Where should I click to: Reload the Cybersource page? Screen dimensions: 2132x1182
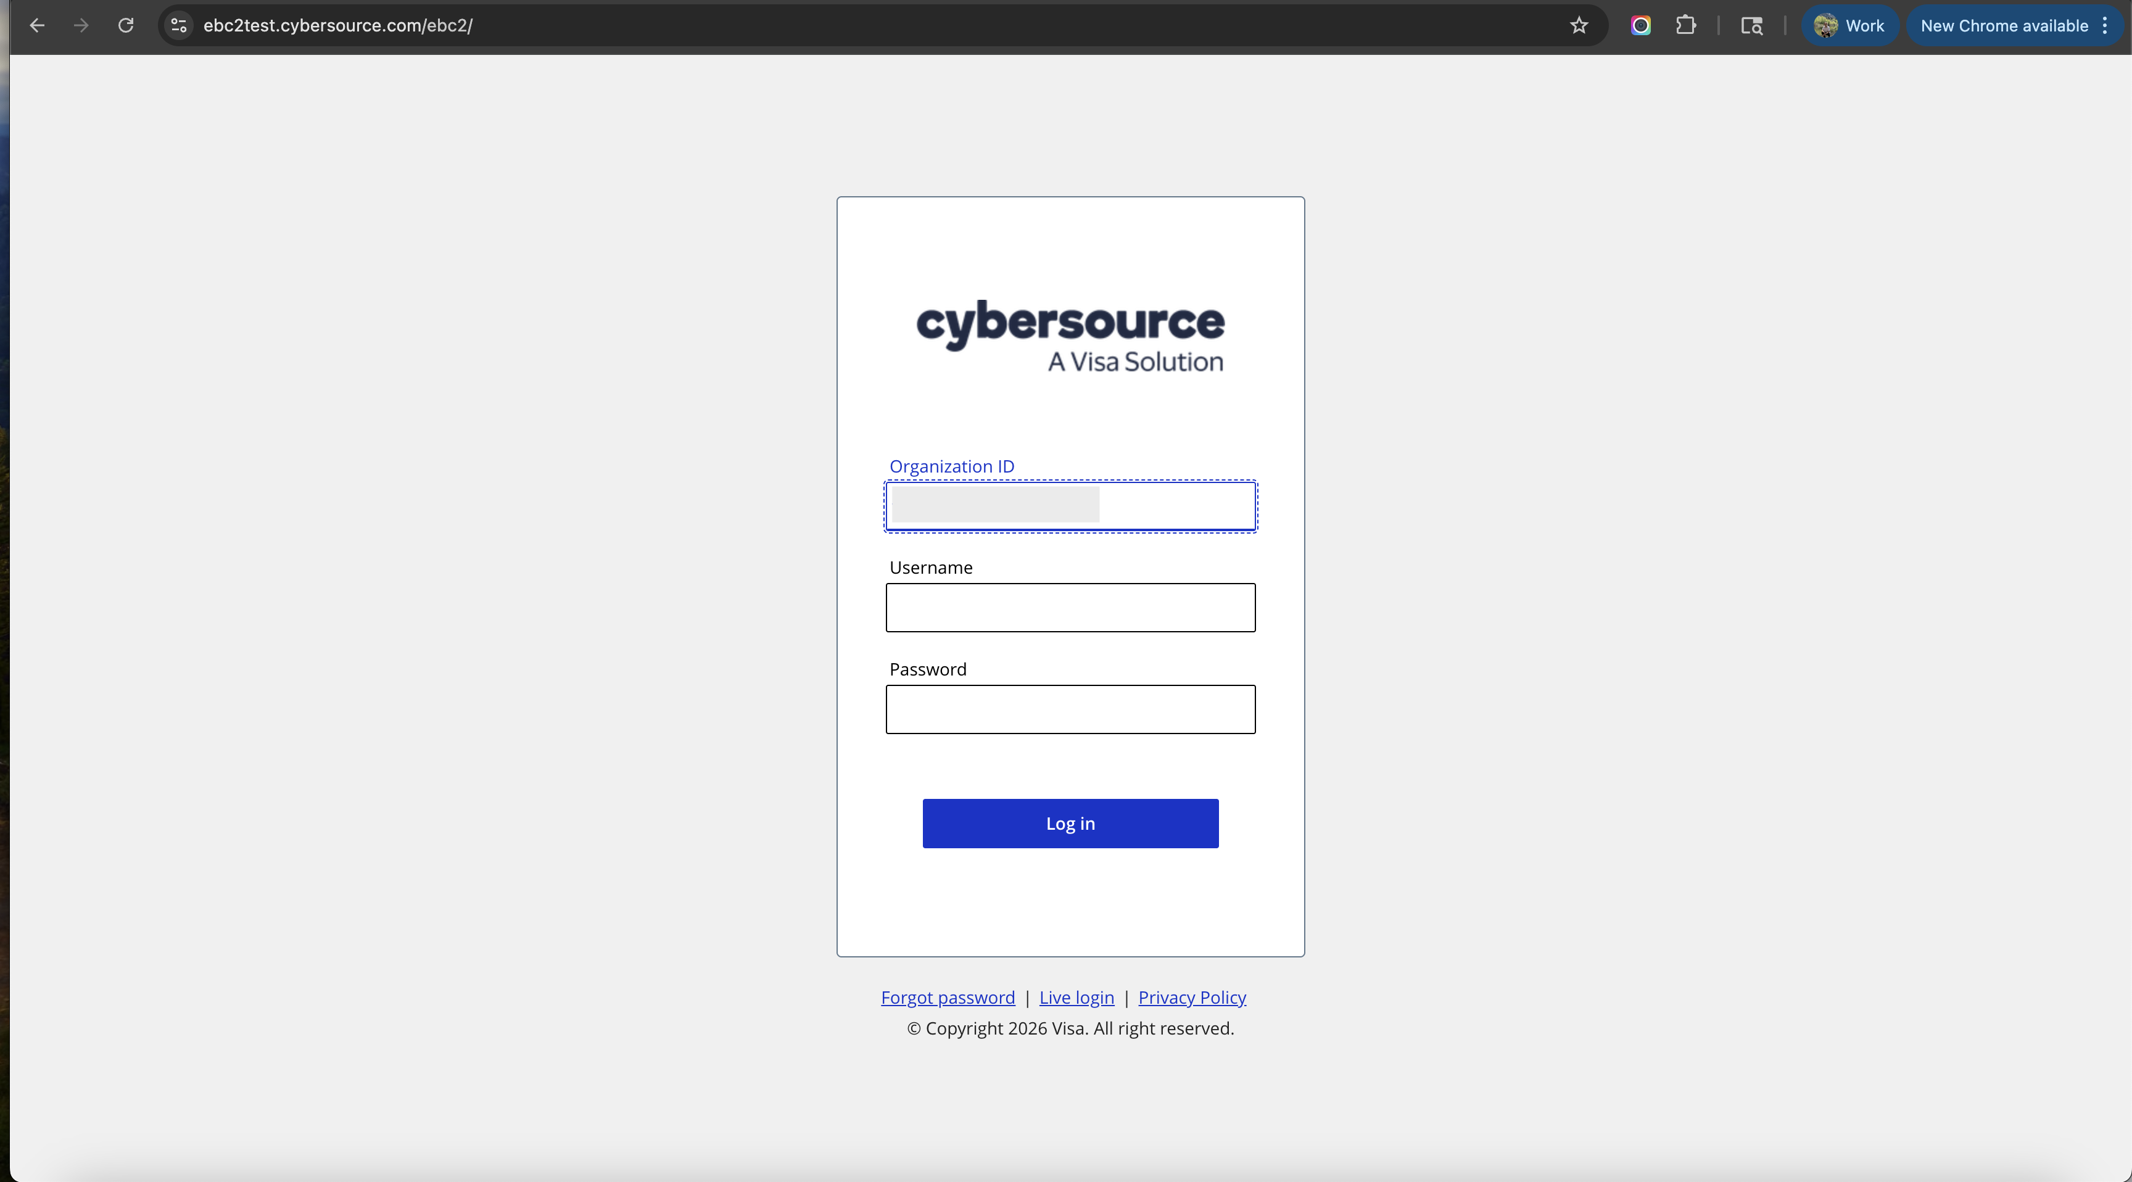(126, 26)
